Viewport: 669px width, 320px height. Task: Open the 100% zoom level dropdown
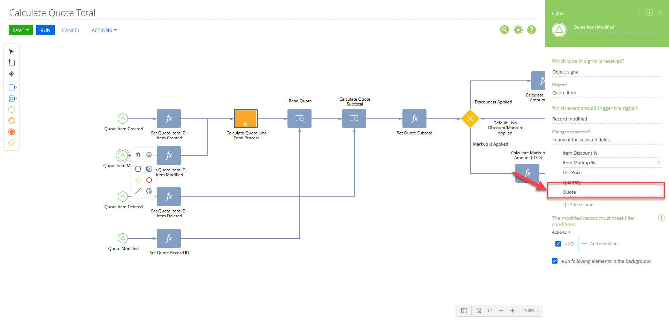531,311
